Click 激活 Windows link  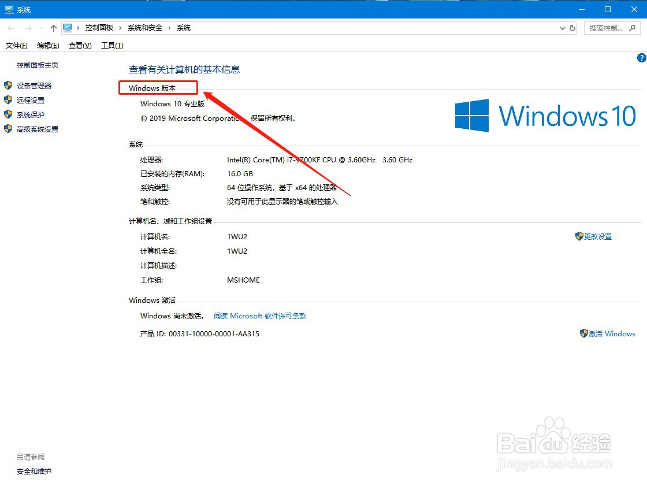point(612,333)
